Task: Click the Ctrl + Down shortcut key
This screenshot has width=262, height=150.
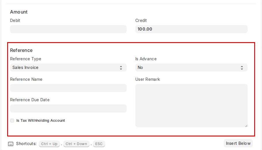Action: [76, 144]
